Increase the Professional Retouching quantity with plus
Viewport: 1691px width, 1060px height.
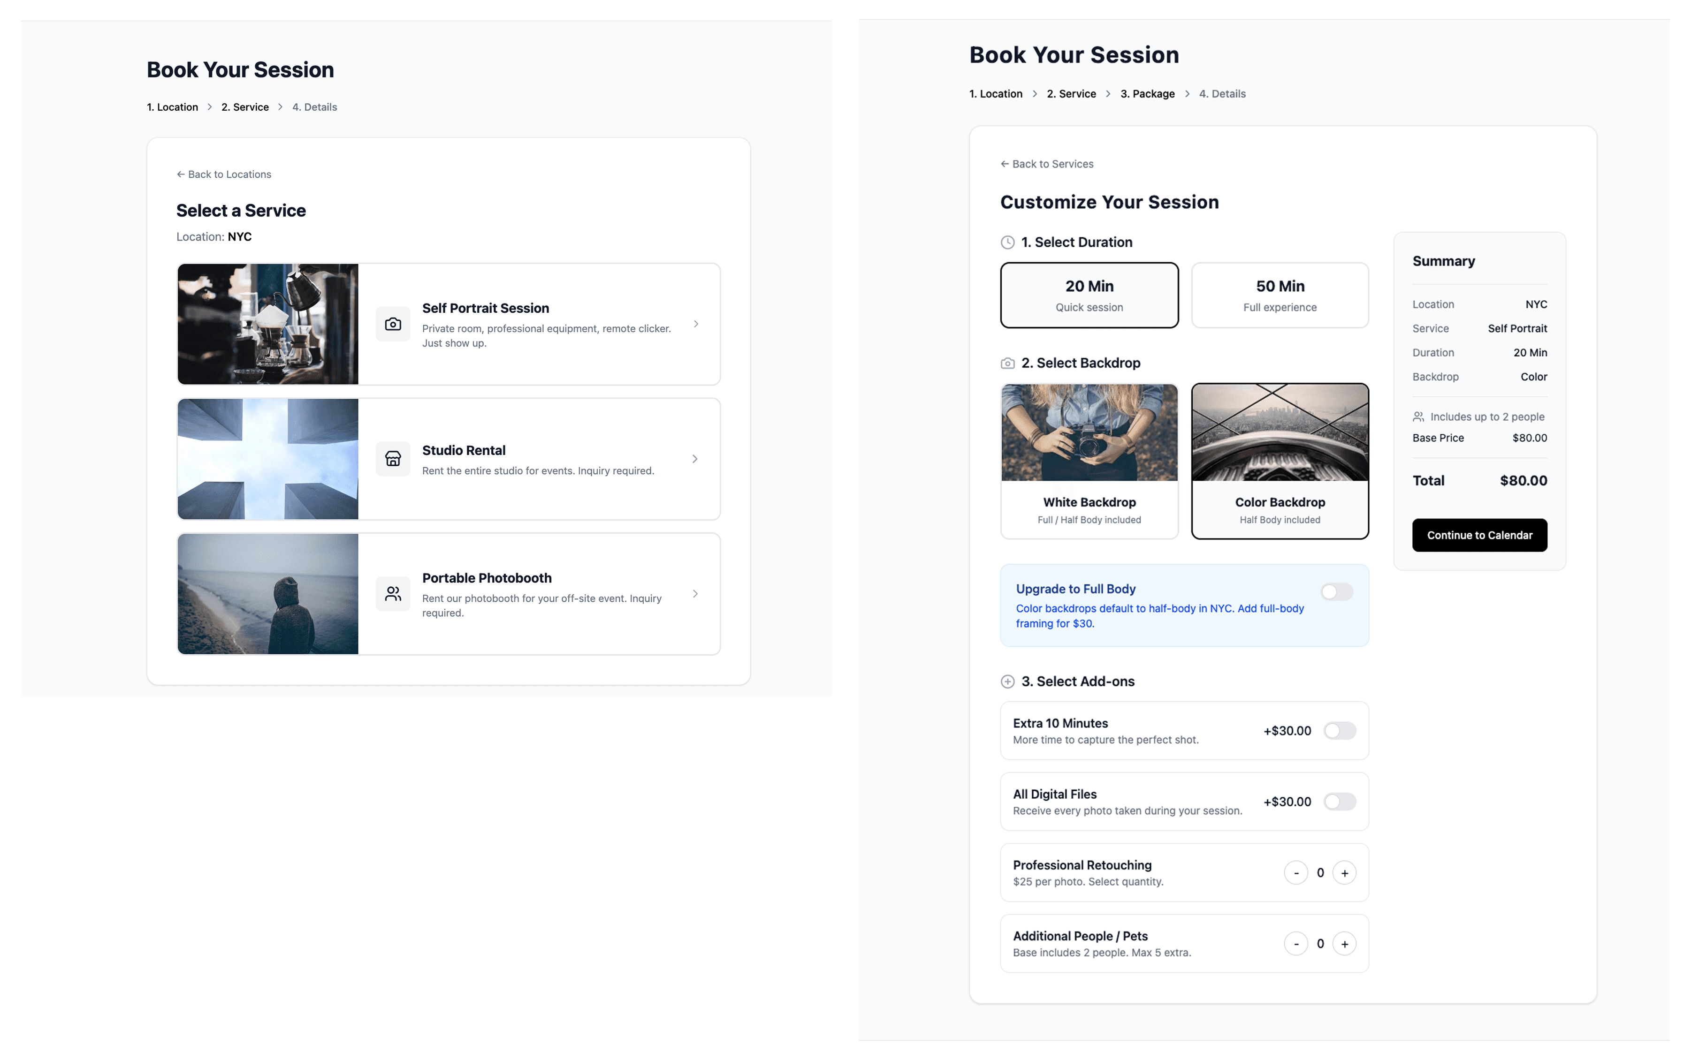[1344, 873]
